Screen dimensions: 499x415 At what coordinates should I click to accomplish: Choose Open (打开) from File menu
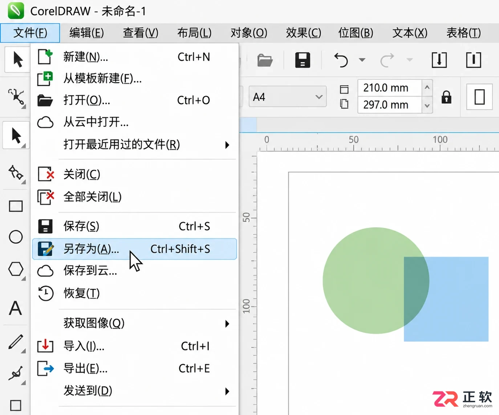click(134, 100)
